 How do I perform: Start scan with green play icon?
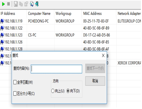click(x=3, y=4)
